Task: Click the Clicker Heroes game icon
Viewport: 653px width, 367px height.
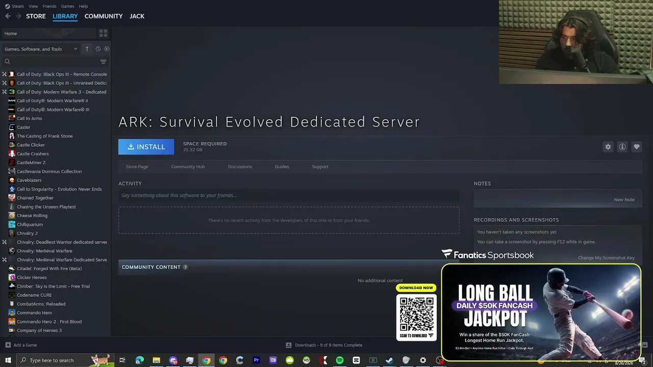Action: pos(12,277)
